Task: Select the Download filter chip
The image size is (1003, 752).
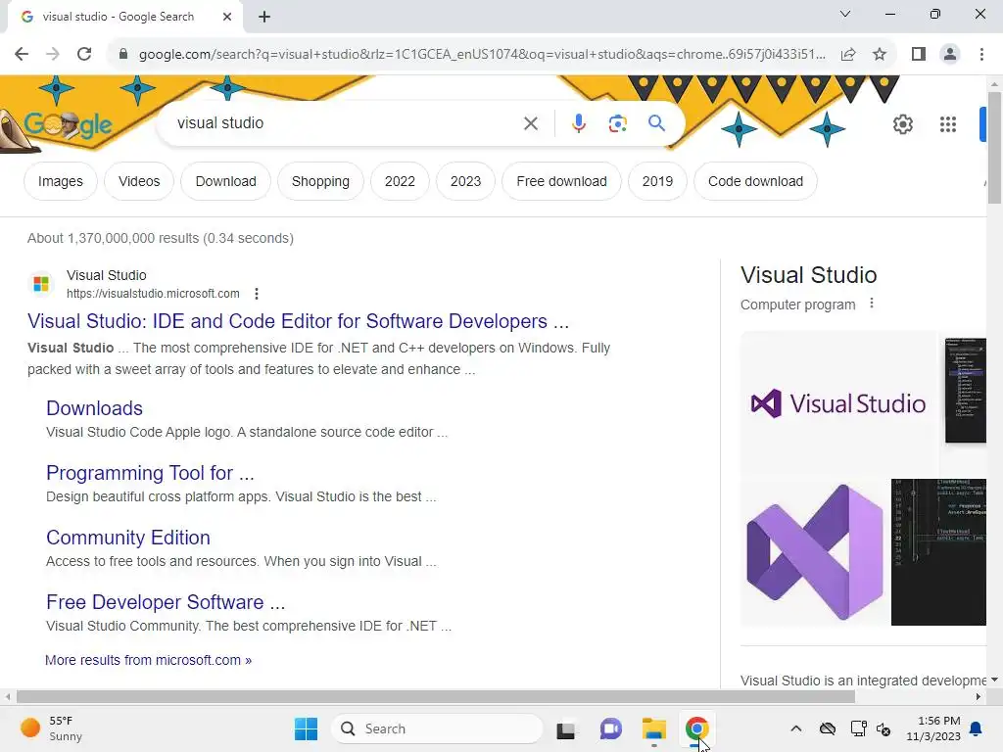Action: (226, 181)
